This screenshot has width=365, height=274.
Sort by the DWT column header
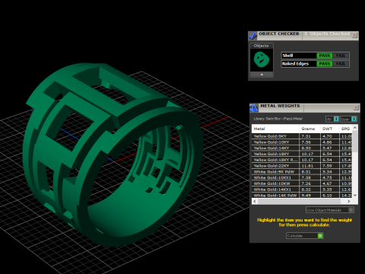pos(330,129)
